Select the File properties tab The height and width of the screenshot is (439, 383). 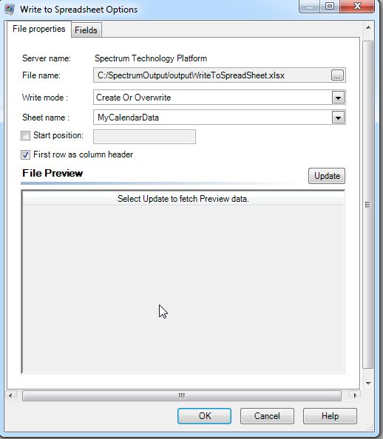pos(39,29)
